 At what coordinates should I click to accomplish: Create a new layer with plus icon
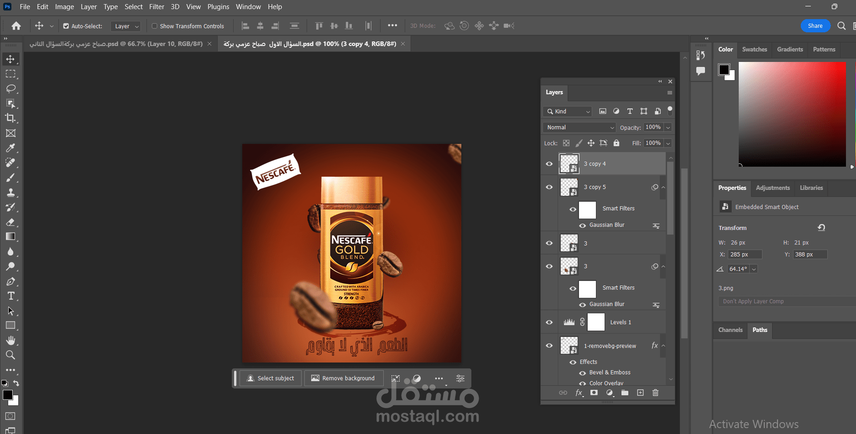[640, 393]
